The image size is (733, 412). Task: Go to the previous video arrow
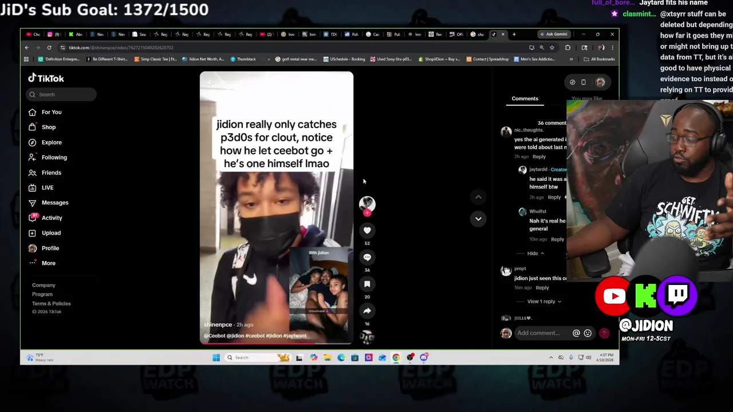click(478, 197)
